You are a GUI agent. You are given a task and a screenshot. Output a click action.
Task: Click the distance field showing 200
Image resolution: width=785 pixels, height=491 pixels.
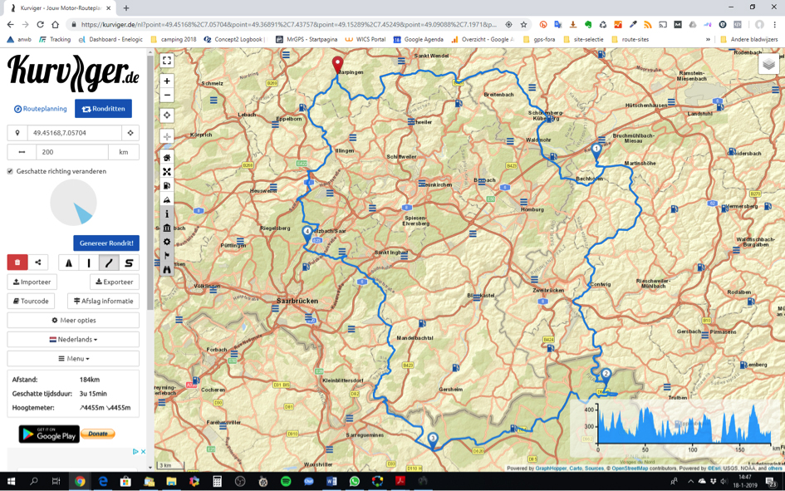point(72,152)
